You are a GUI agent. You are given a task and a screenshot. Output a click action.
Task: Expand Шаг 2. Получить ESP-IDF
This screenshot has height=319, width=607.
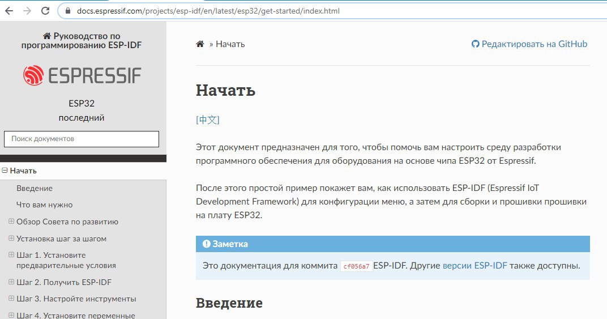click(11, 282)
